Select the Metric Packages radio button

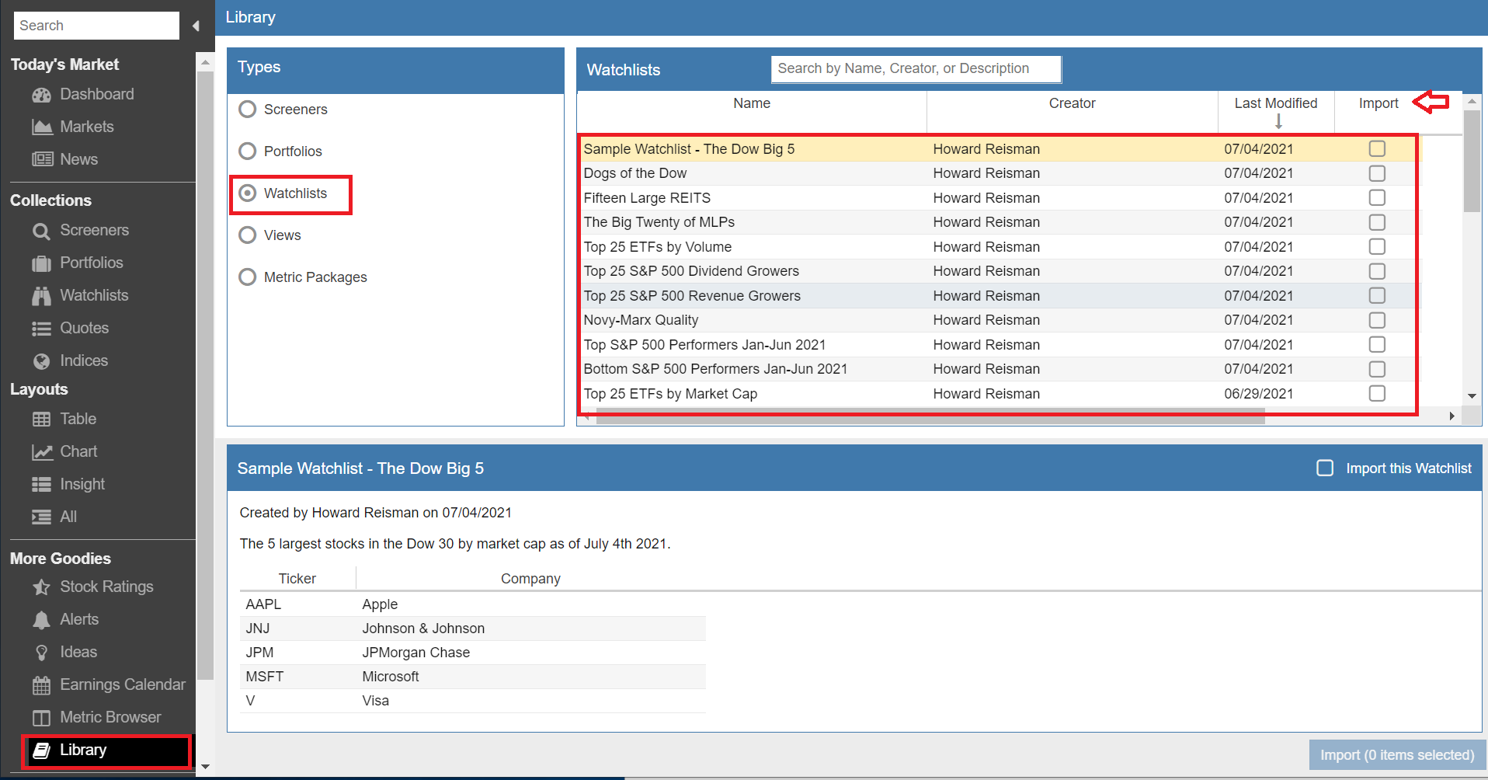pos(248,277)
